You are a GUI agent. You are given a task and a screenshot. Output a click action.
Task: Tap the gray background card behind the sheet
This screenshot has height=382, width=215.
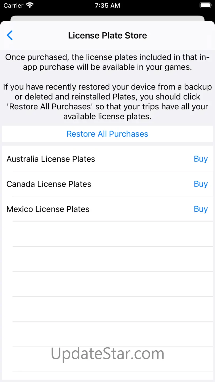click(108, 18)
